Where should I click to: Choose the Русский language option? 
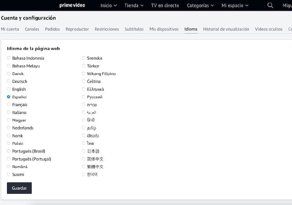tap(83, 97)
